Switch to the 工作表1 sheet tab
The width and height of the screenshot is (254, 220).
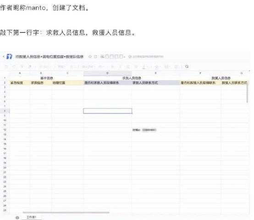point(31,217)
